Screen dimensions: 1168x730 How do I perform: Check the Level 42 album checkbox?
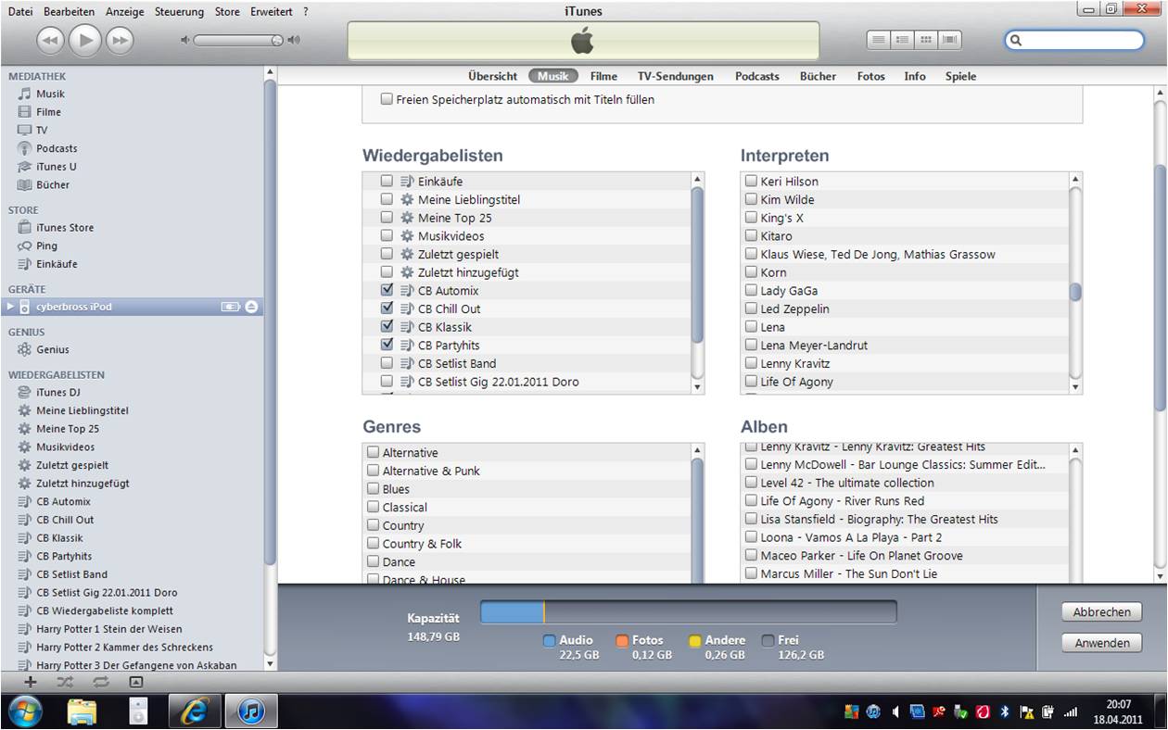pos(751,483)
